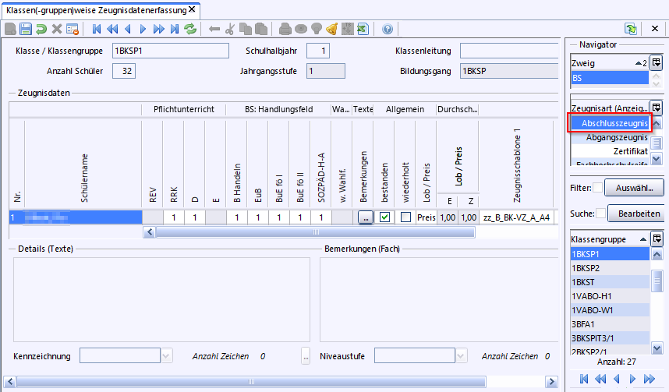Image resolution: width=669 pixels, height=392 pixels.
Task: Open the Zweig list options button
Action: tap(657, 63)
